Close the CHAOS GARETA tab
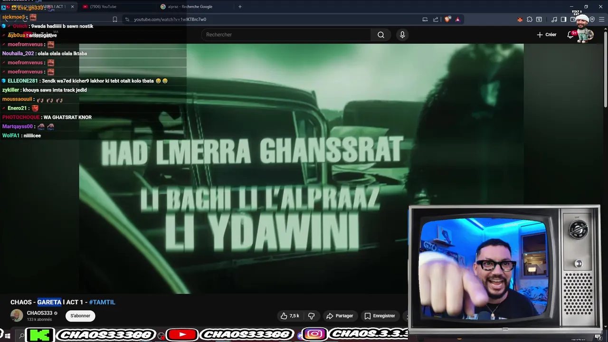 73,7
